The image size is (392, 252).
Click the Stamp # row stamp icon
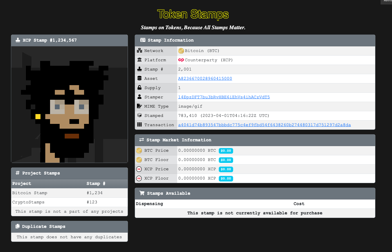[139, 69]
